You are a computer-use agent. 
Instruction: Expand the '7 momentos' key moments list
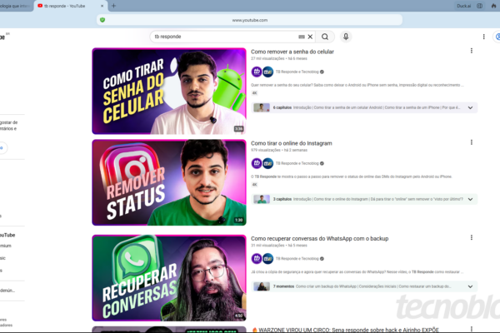(470, 286)
